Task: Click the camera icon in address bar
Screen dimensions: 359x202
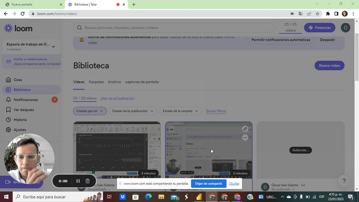Action: point(292,14)
